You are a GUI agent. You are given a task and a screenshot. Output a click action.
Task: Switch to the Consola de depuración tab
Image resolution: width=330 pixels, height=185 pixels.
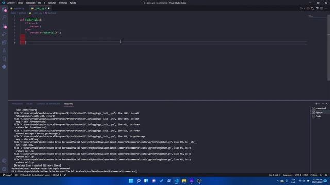point(48,104)
